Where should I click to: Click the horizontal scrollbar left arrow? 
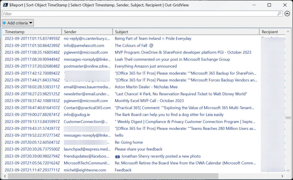coord(5,176)
